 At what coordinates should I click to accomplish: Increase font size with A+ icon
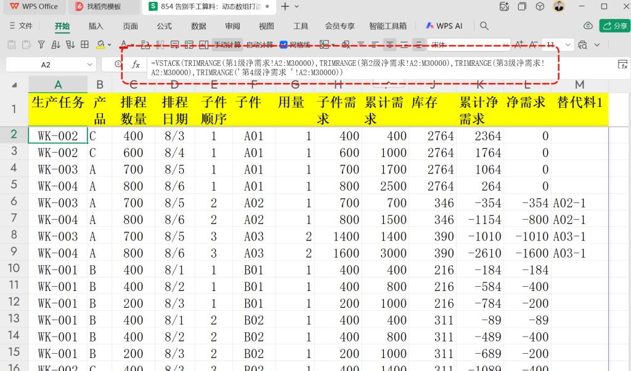[x=519, y=45]
